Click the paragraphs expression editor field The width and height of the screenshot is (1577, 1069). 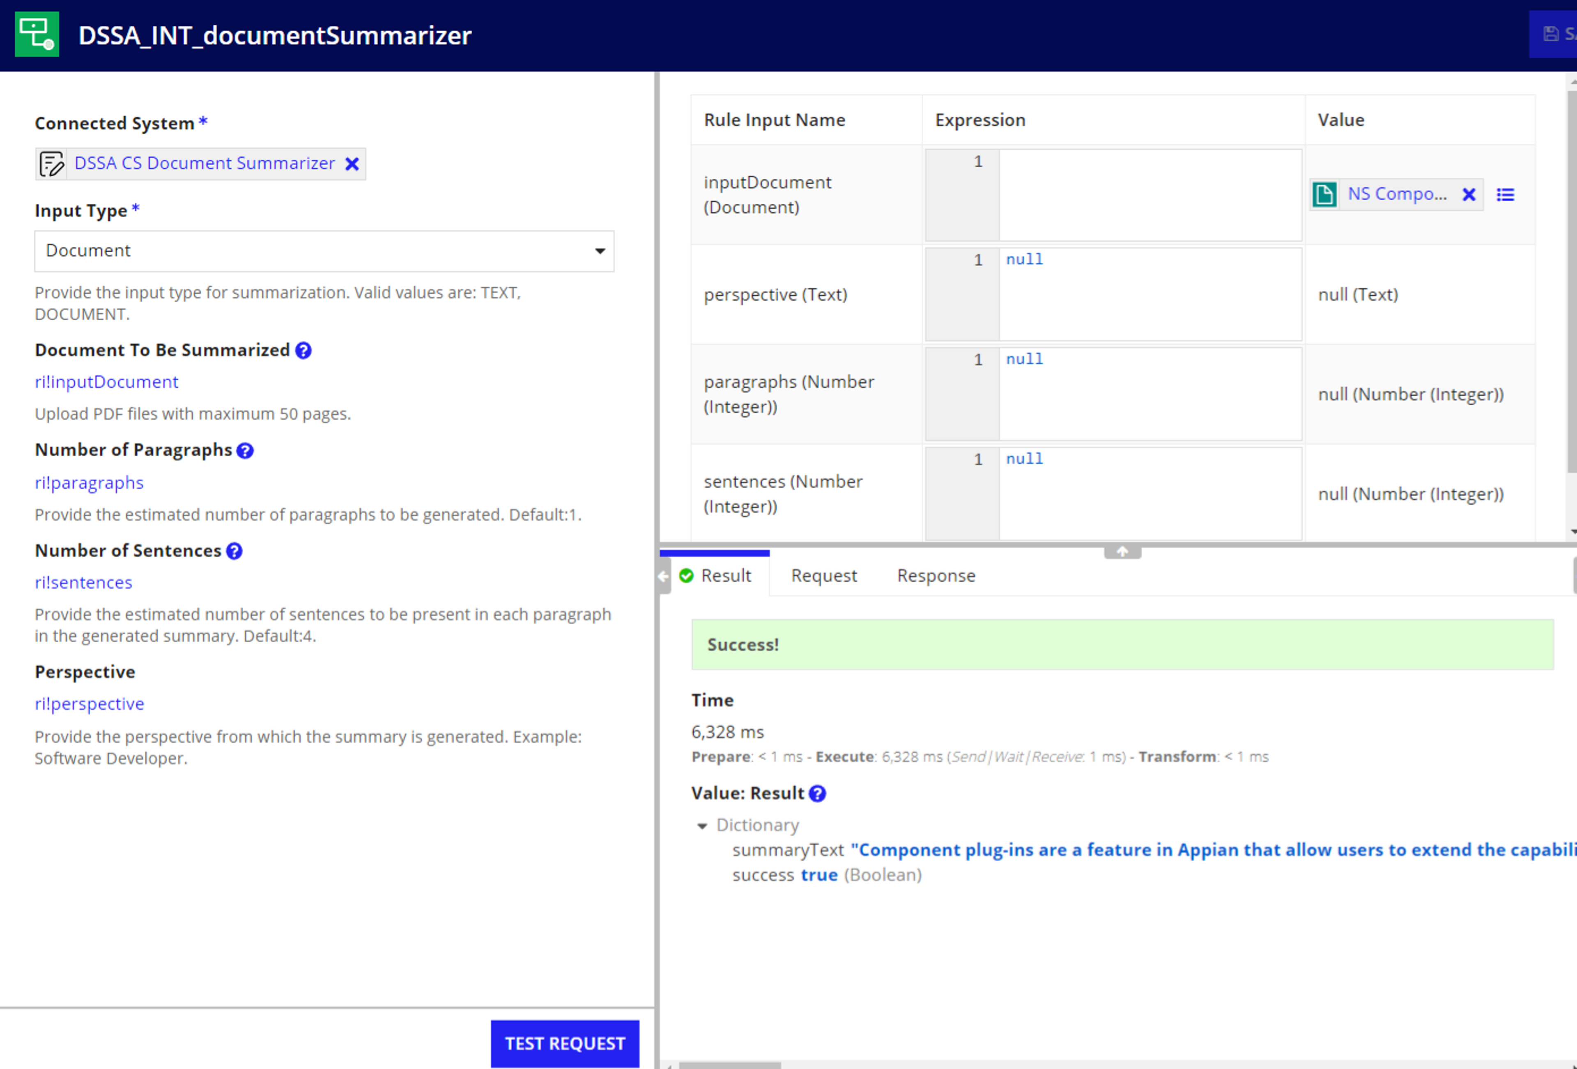point(1149,394)
